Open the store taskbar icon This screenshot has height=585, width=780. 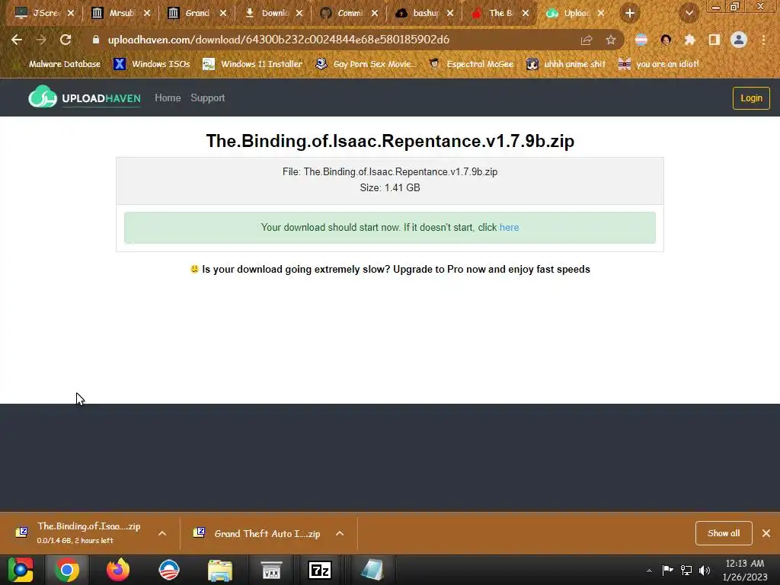(271, 570)
